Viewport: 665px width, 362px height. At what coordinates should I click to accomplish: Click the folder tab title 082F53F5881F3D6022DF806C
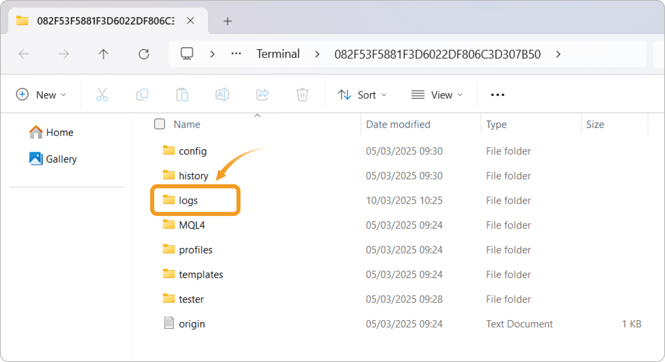pyautogui.click(x=106, y=21)
